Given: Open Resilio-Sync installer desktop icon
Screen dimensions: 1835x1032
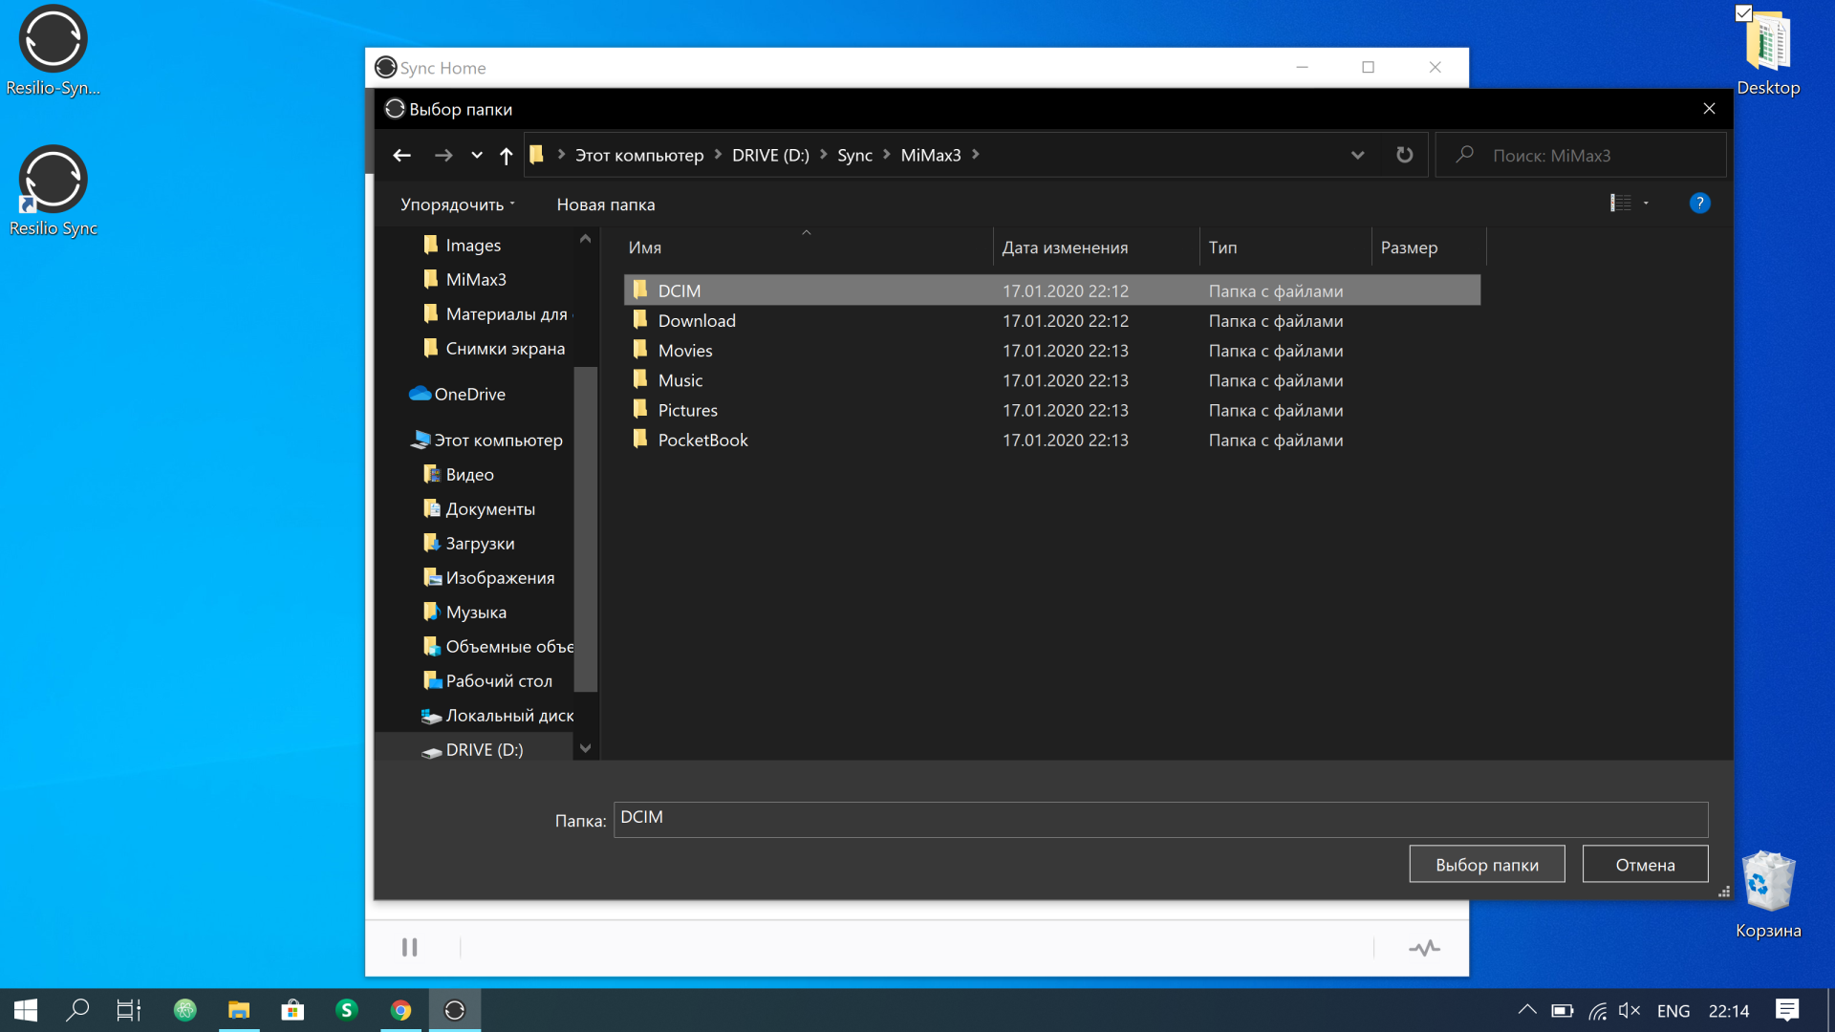Looking at the screenshot, I should click(x=54, y=53).
